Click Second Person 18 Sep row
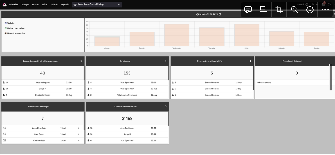Viewport: 335px width, 155px height. 212,95
